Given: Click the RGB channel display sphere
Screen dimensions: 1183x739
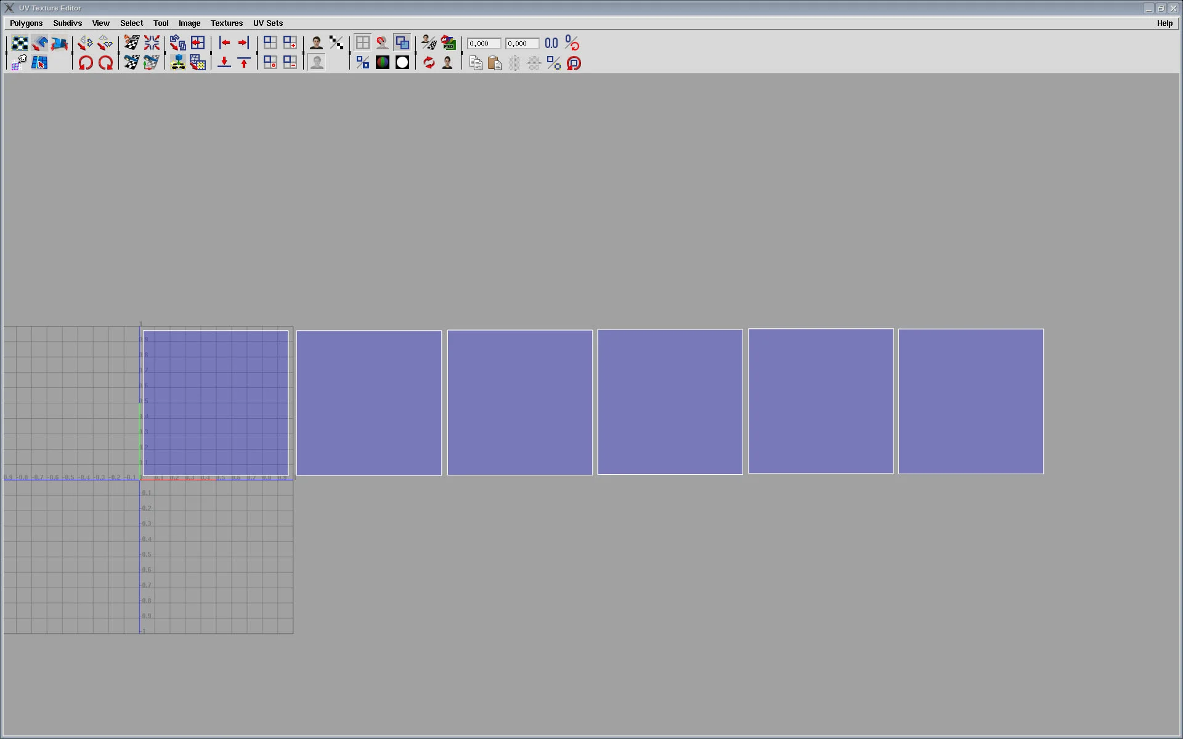Looking at the screenshot, I should [383, 63].
